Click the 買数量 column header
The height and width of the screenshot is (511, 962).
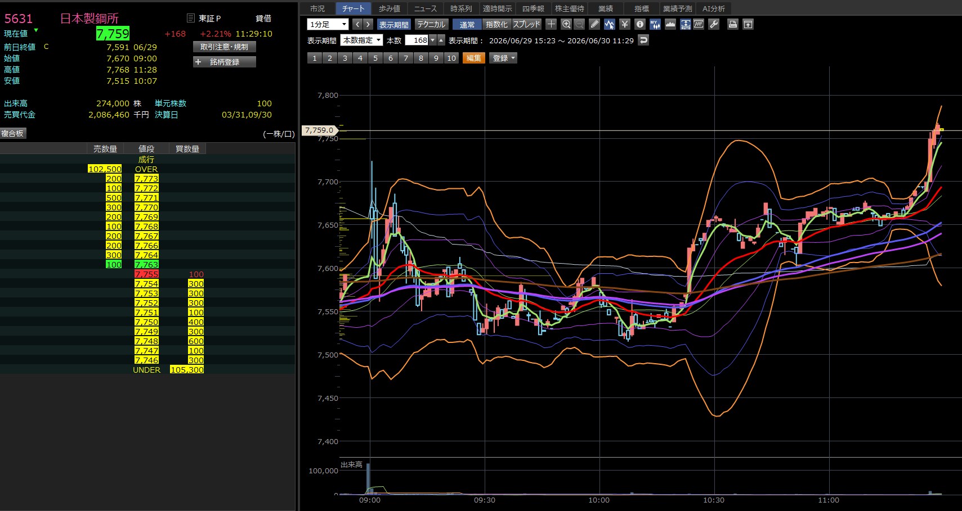[187, 148]
